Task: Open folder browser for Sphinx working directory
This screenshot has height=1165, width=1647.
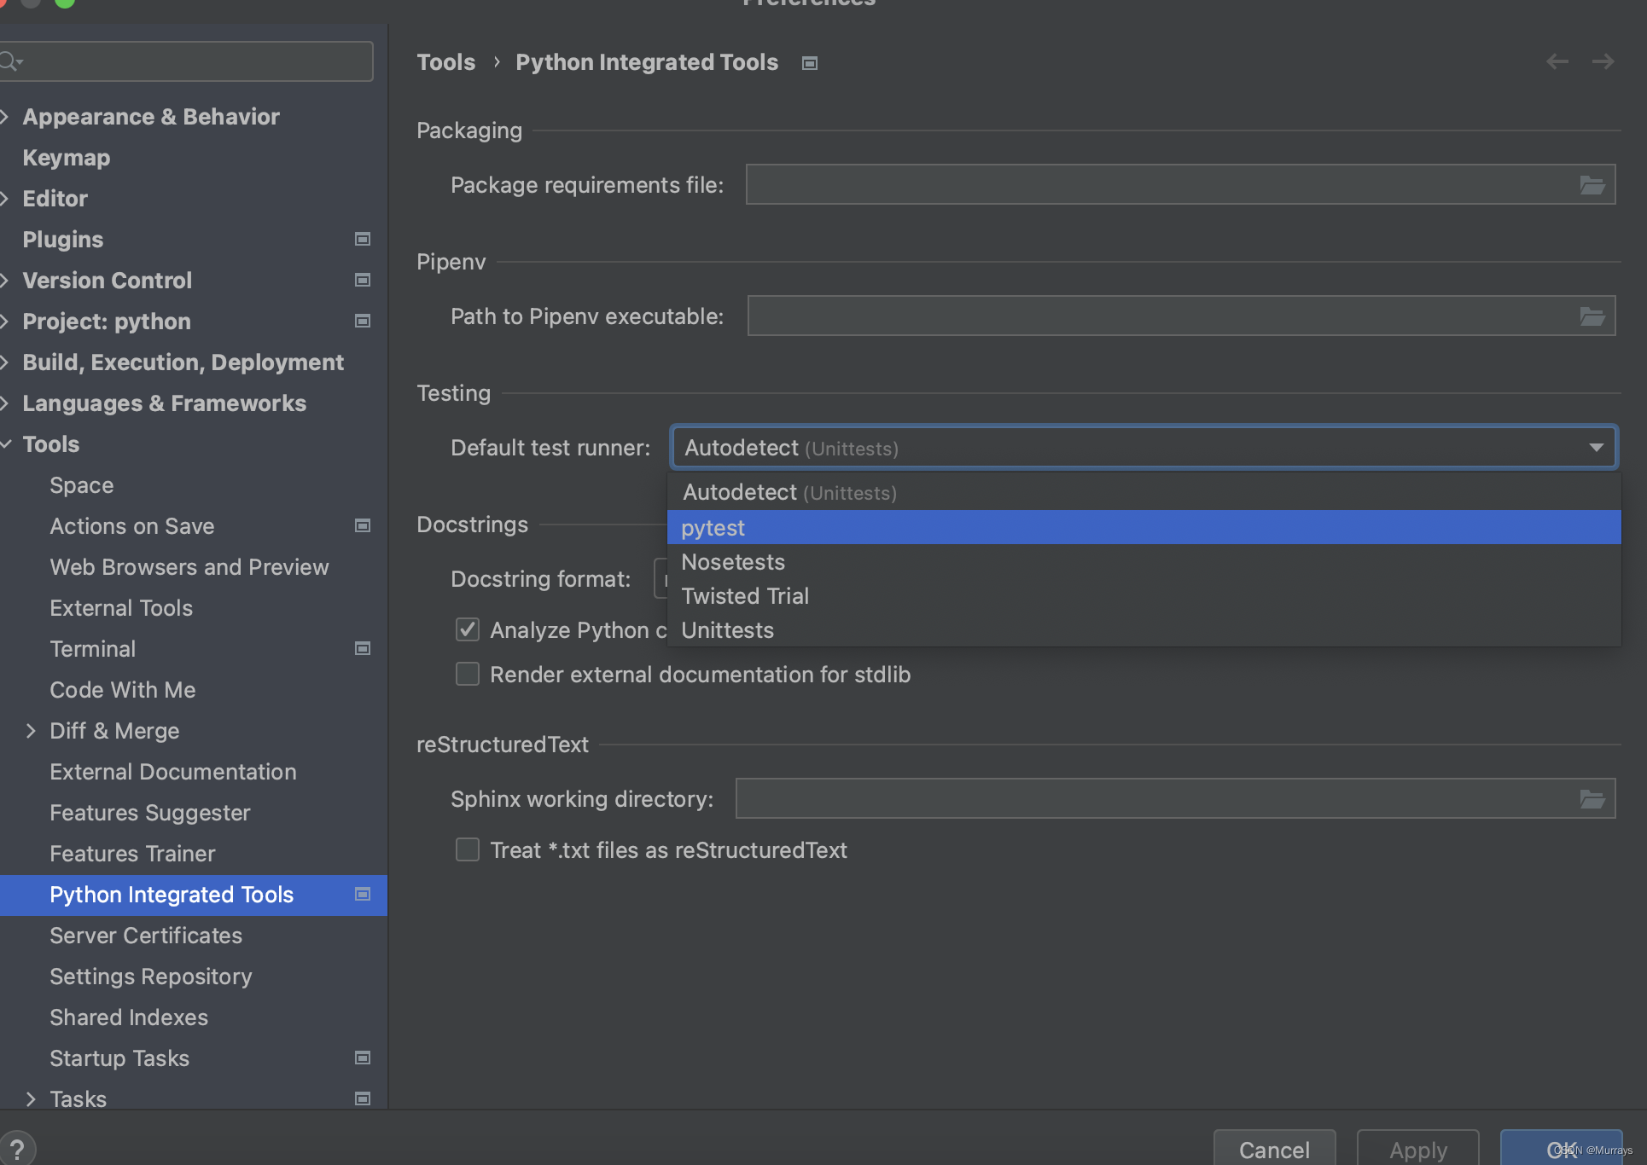Action: point(1592,799)
